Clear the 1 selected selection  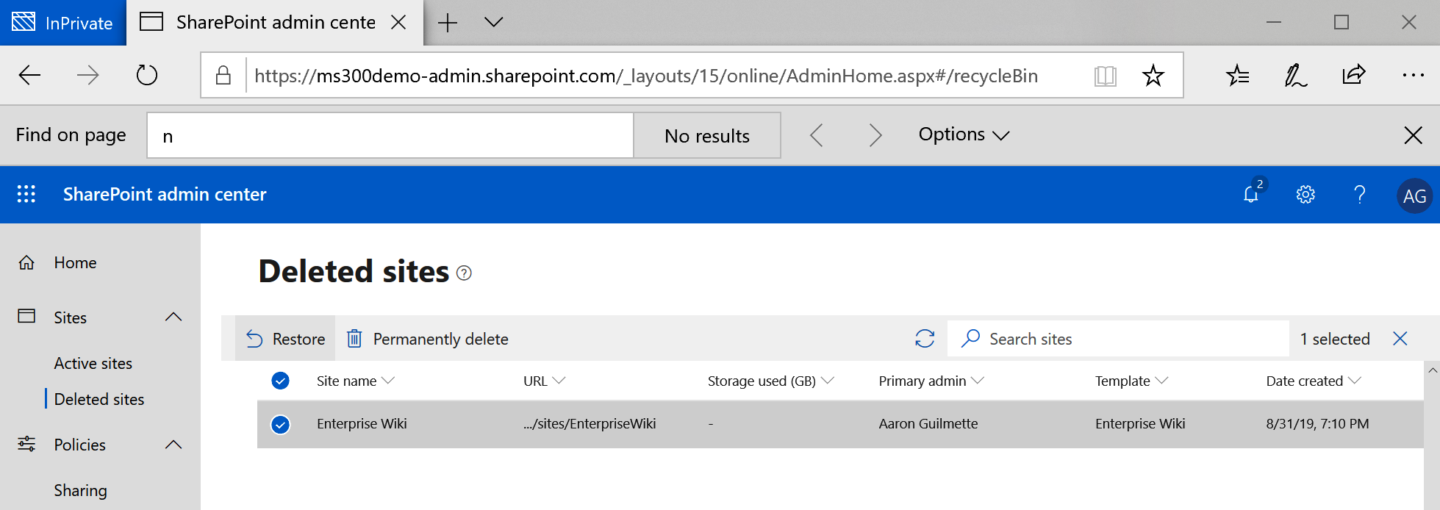point(1400,339)
